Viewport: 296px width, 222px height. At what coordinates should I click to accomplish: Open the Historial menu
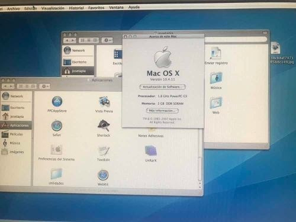coord(76,8)
